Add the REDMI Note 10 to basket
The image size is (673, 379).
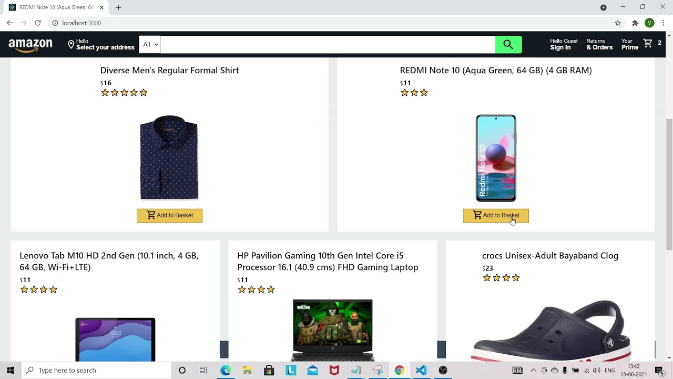[496, 215]
